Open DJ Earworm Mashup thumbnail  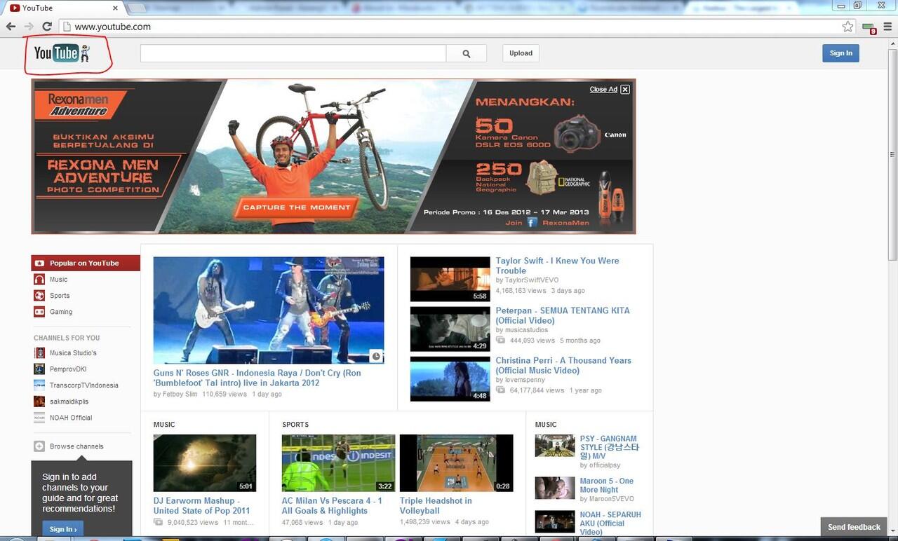tap(205, 463)
